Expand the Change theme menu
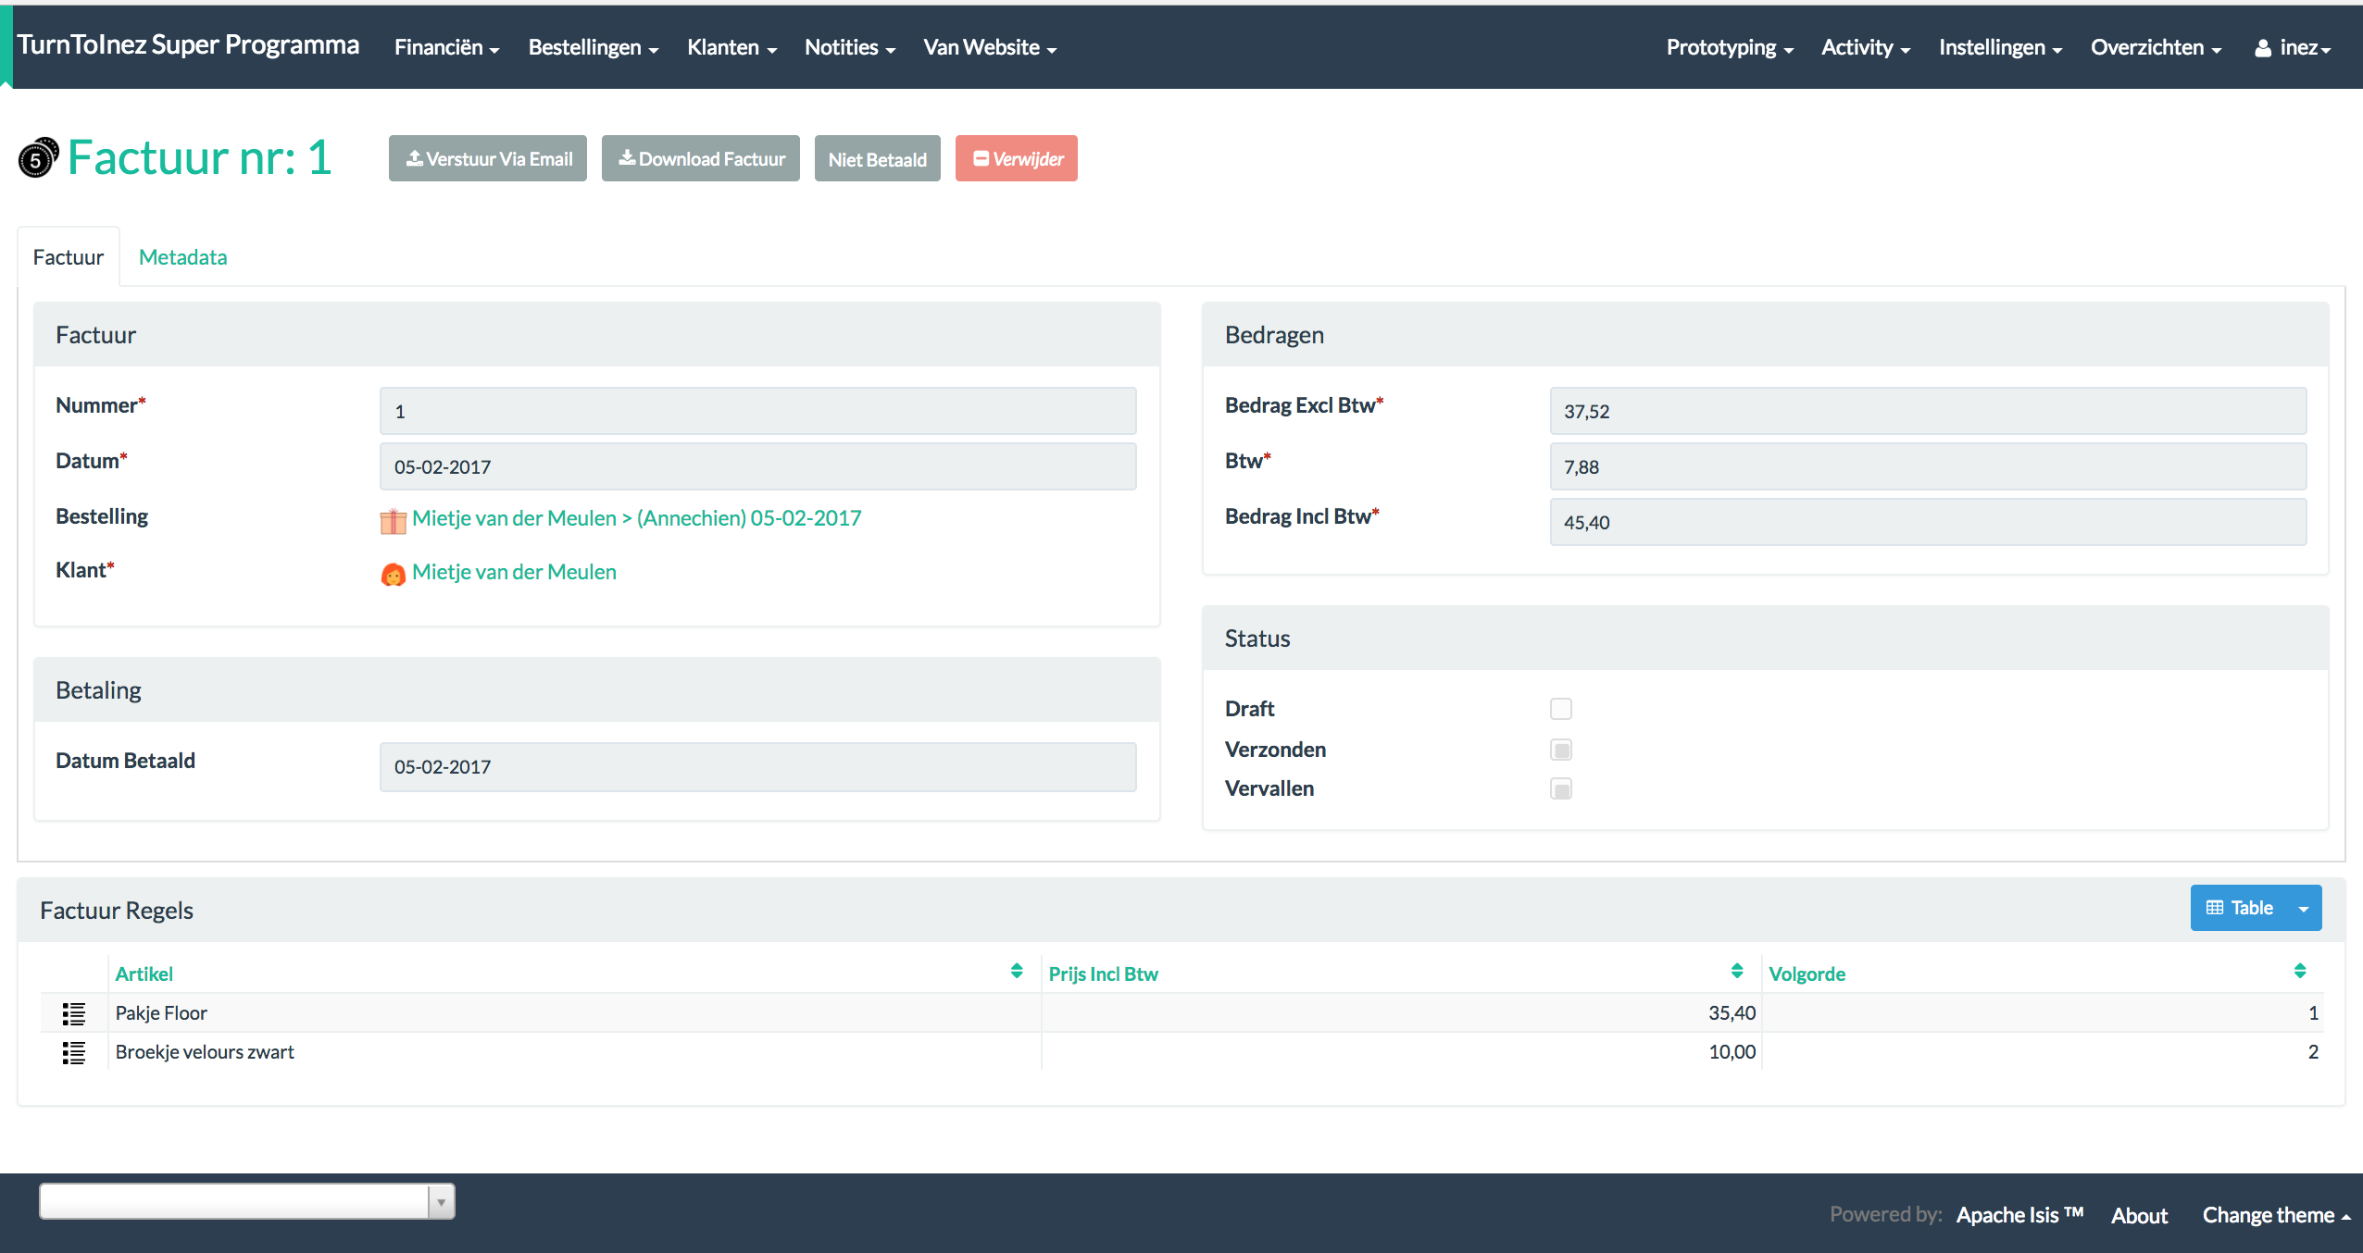This screenshot has height=1253, width=2363. click(x=2276, y=1215)
